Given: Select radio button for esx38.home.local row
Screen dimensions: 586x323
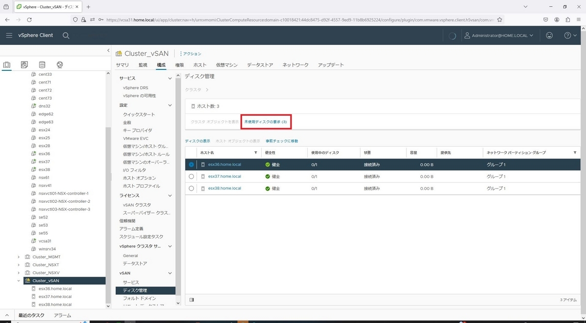Looking at the screenshot, I should click(x=191, y=188).
